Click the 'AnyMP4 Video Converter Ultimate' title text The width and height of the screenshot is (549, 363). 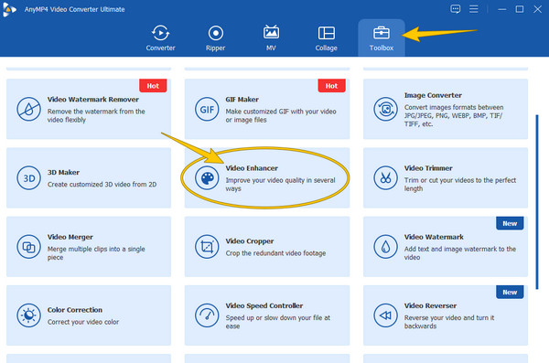(74, 9)
